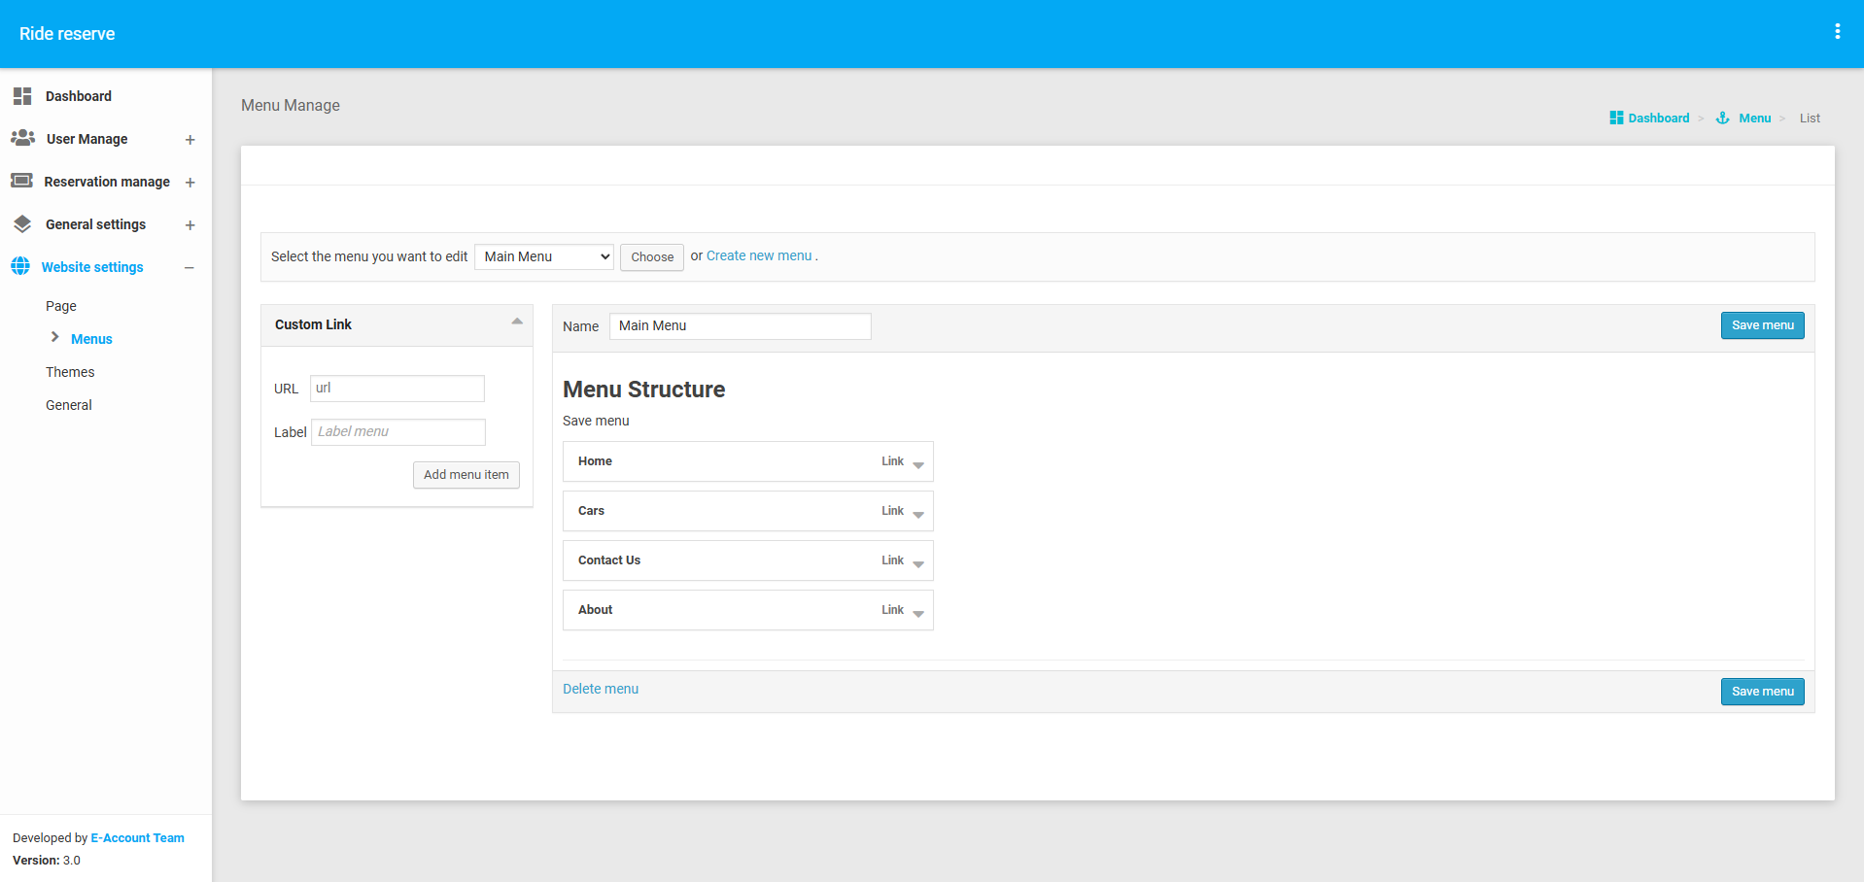The width and height of the screenshot is (1864, 882).
Task: Focus the URL input field
Action: click(x=397, y=389)
